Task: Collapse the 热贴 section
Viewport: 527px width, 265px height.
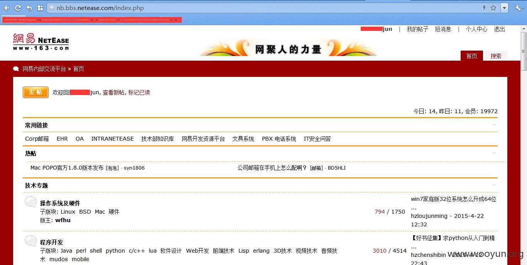Action: coord(494,153)
